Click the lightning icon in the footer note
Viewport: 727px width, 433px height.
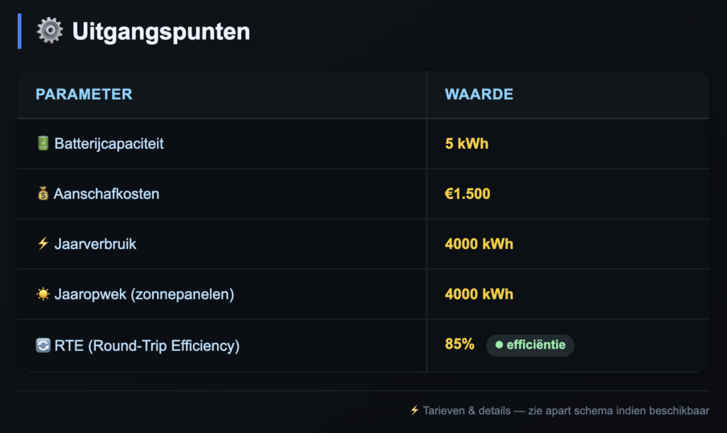point(415,410)
